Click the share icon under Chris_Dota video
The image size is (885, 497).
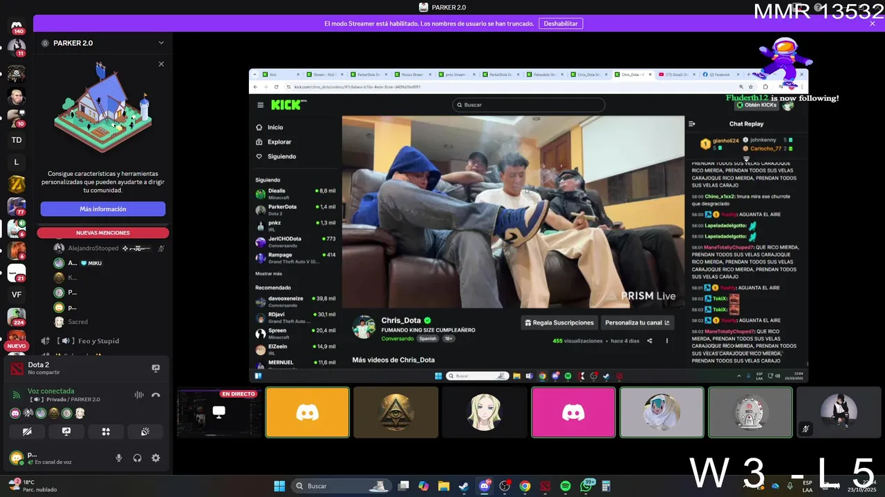click(x=649, y=341)
